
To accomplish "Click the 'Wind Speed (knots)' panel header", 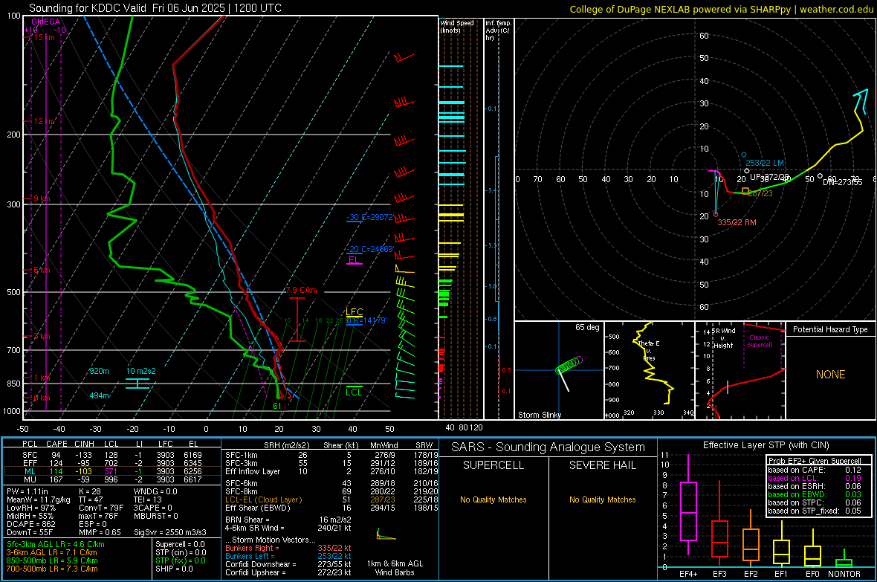I will click(456, 26).
